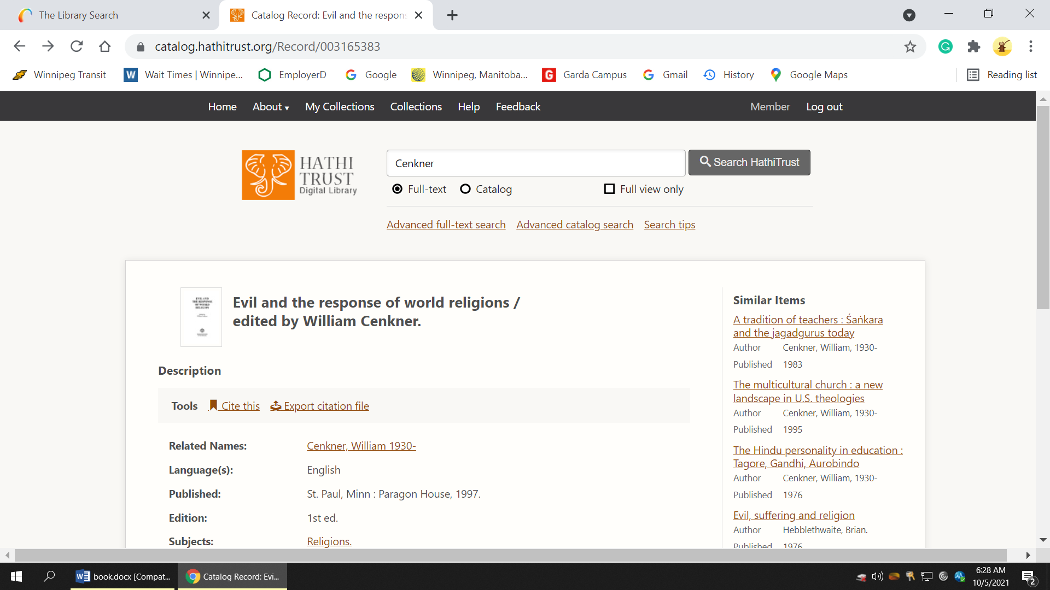Viewport: 1050px width, 590px height.
Task: Select the Full-text radio option
Action: pyautogui.click(x=398, y=189)
